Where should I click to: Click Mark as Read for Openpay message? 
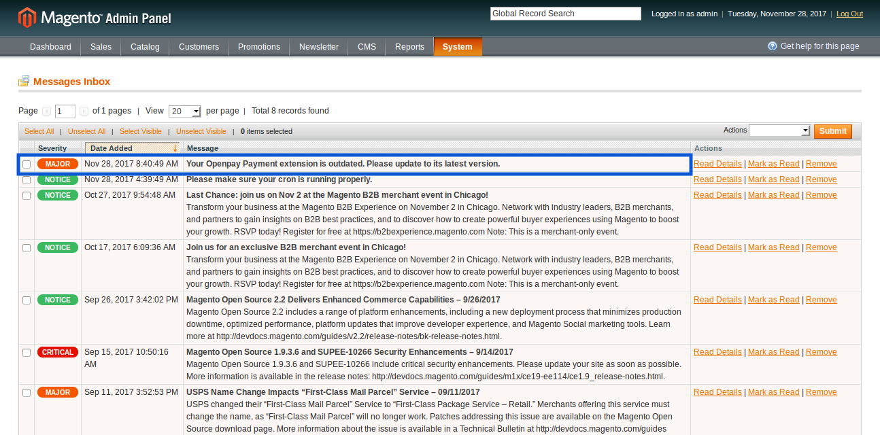(773, 164)
